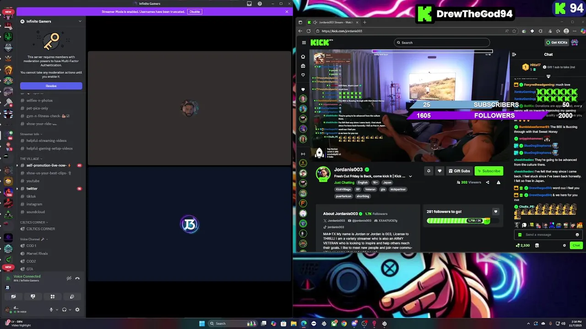Image resolution: width=586 pixels, height=329 pixels.
Task: Expand the Infinite Gamers server menu
Action: click(80, 21)
